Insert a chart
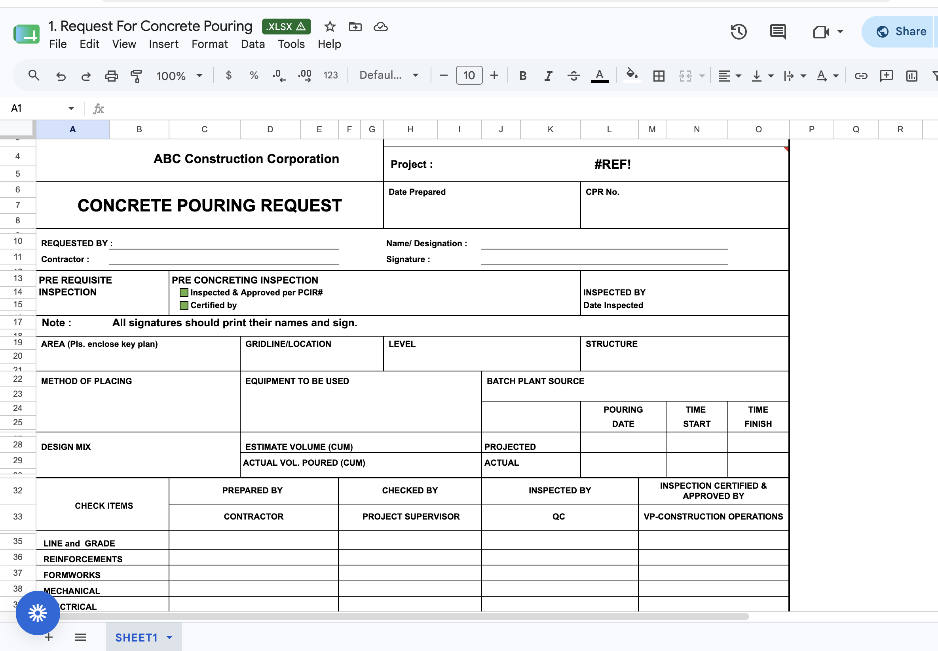This screenshot has height=651, width=938. pos(911,76)
